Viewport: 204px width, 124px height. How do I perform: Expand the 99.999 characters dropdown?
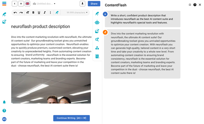click(77, 13)
